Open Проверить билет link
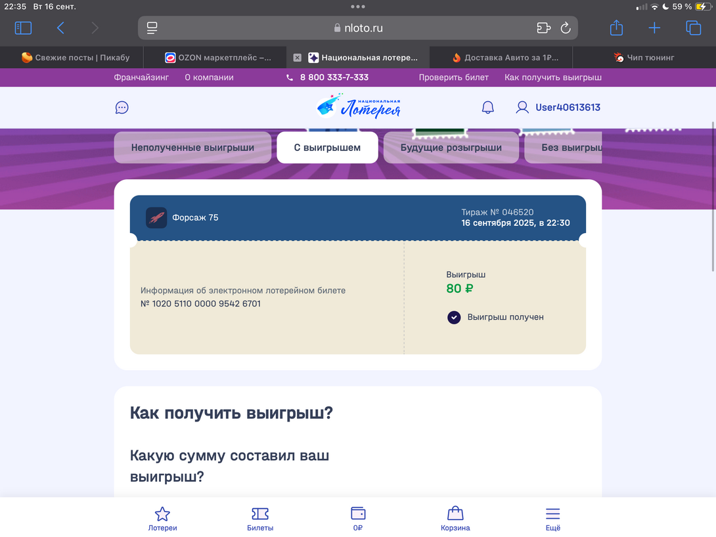 coord(454,77)
